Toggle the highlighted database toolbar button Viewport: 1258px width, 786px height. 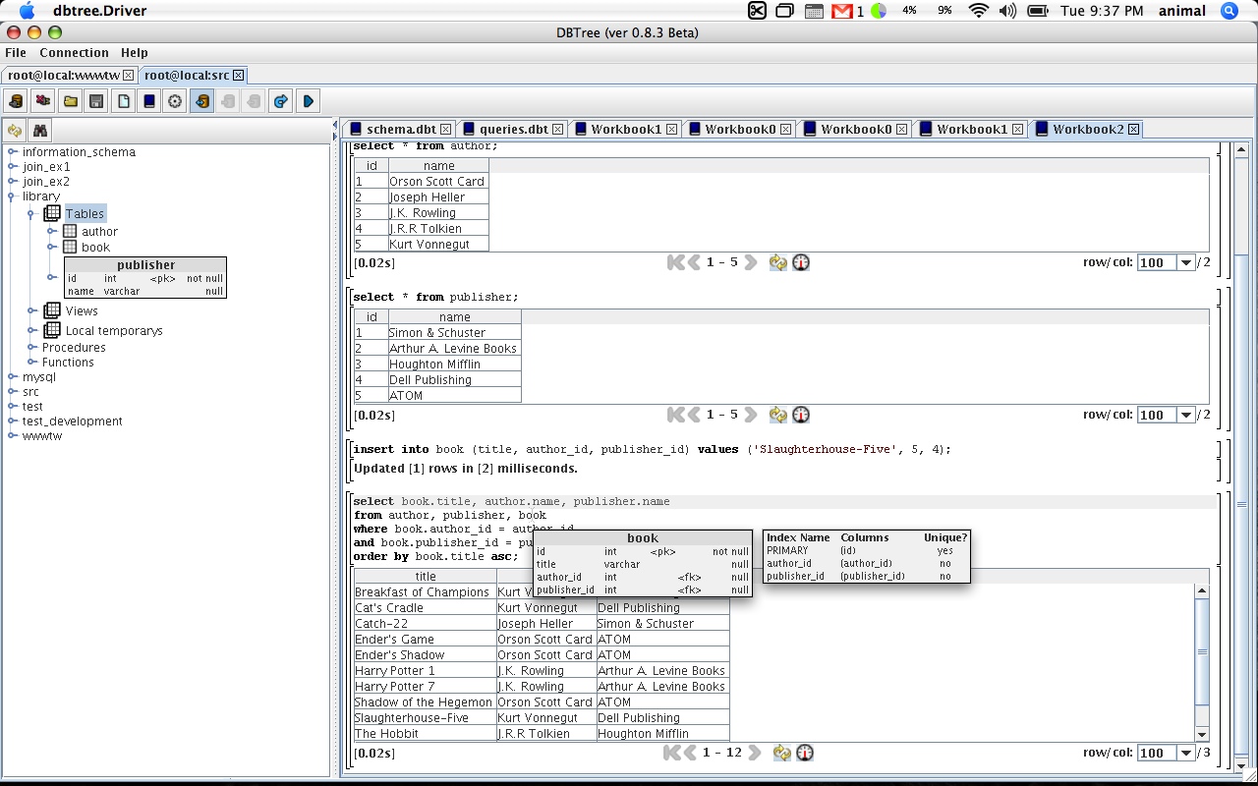(201, 101)
